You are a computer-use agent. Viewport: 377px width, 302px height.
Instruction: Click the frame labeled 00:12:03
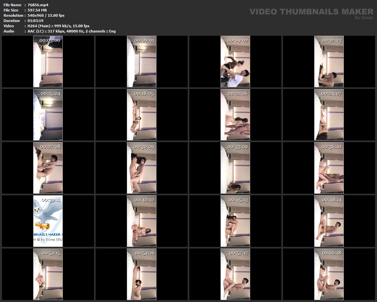coord(329,62)
